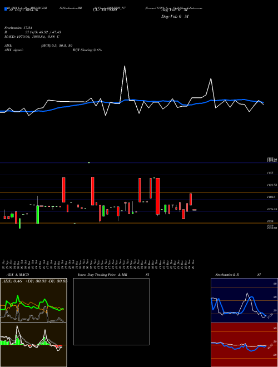Click the 'BUY Slowing @ 6%' signal text
278x367 pixels.
click(x=87, y=50)
